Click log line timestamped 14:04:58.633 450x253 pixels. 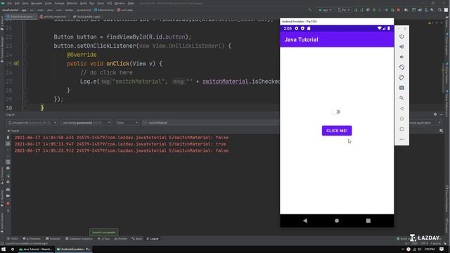(x=122, y=138)
